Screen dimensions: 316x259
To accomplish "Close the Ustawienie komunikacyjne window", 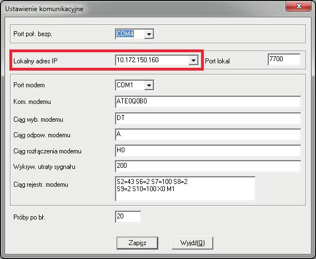I will [298, 6].
